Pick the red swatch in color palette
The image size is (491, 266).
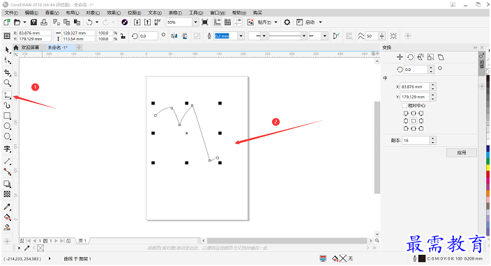tap(488, 174)
